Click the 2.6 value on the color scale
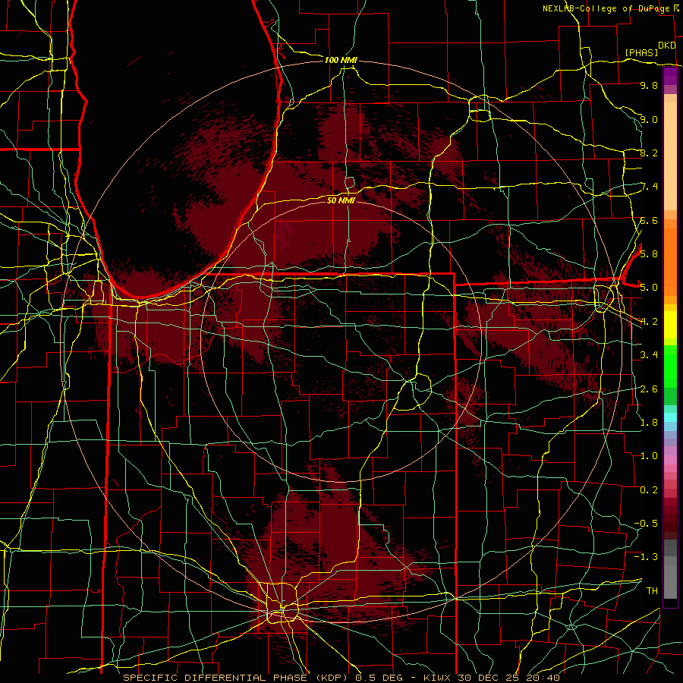Image resolution: width=683 pixels, height=683 pixels. (649, 389)
